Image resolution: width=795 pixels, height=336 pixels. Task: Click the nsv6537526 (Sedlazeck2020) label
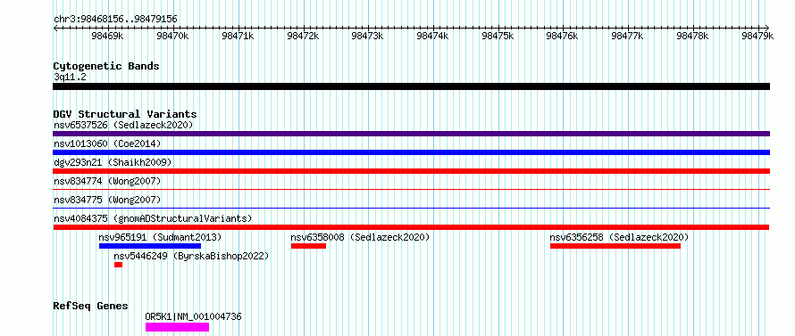[x=123, y=125]
